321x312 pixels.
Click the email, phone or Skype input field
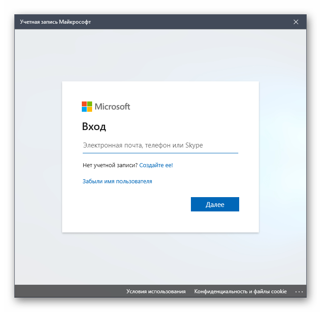click(x=160, y=145)
